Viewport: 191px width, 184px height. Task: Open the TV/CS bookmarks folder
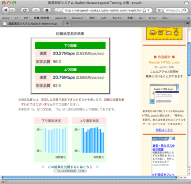point(118,18)
